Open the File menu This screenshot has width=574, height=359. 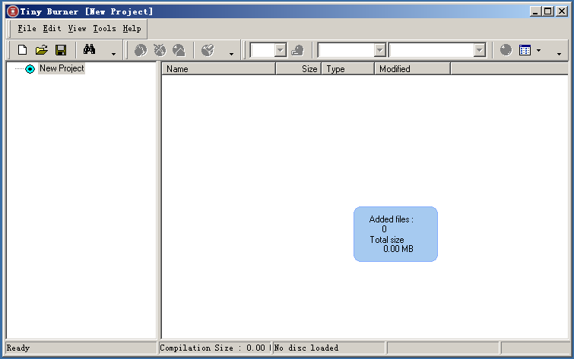(27, 29)
